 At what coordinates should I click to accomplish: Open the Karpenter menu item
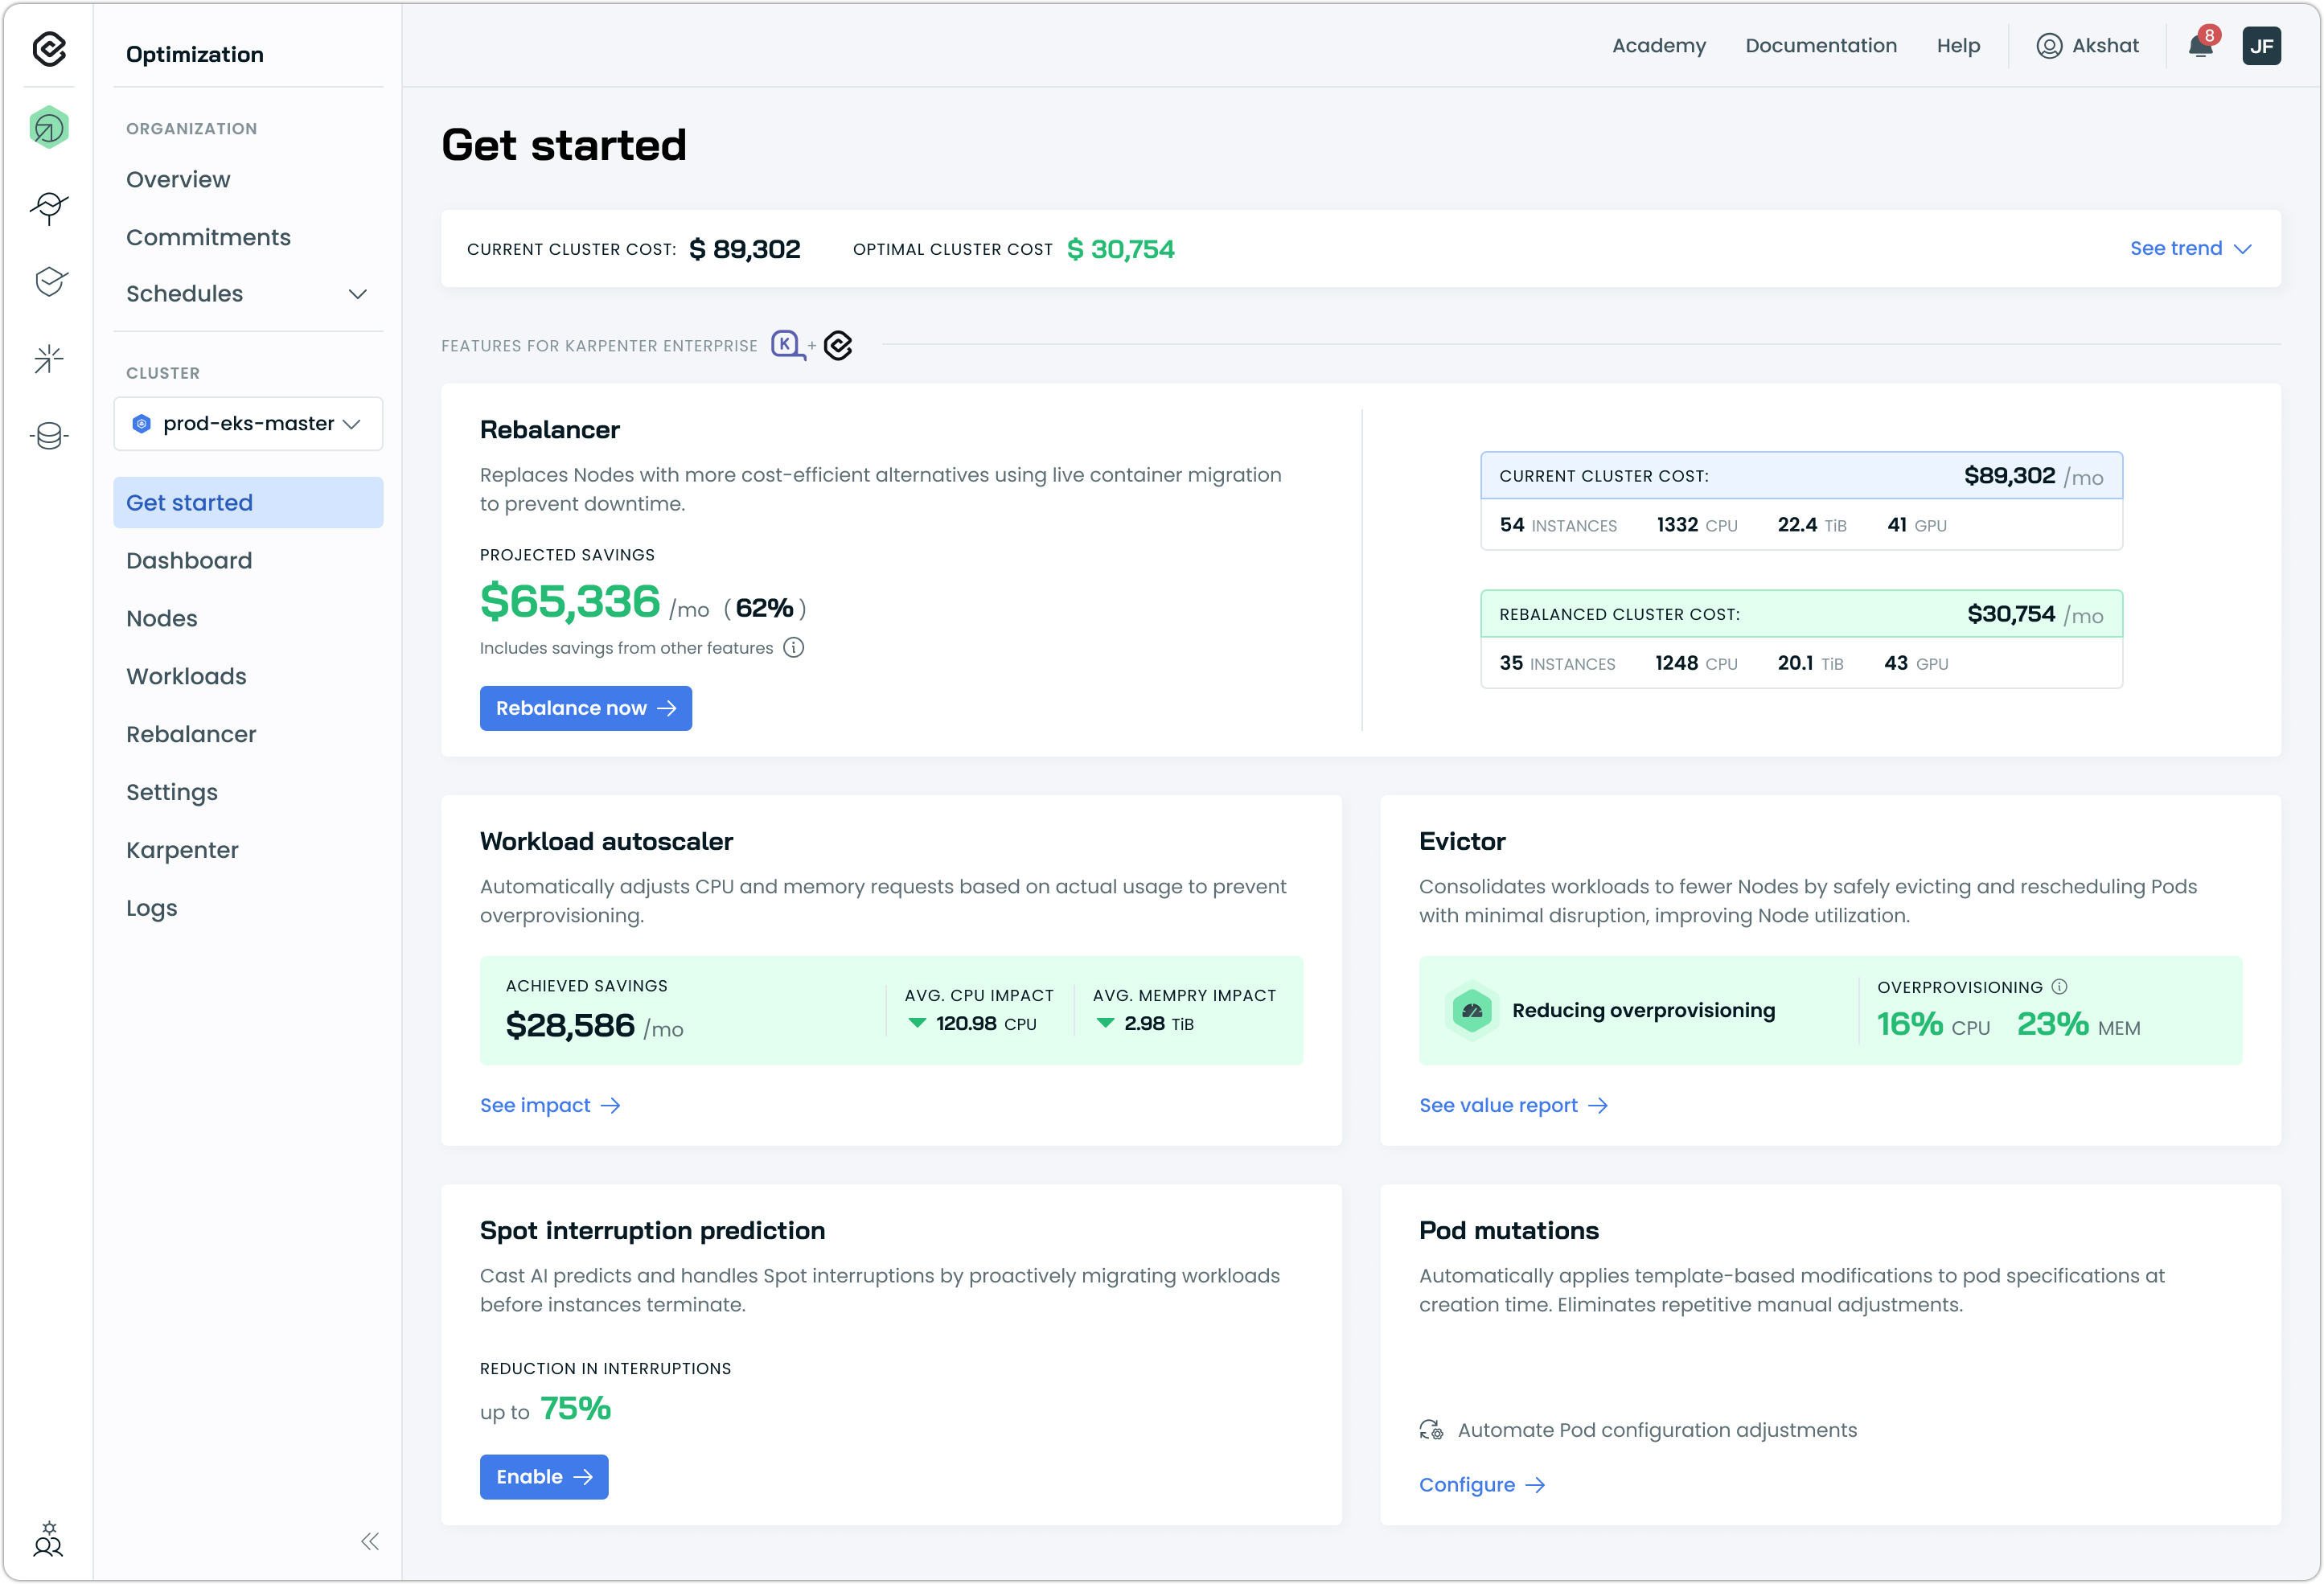click(x=182, y=850)
